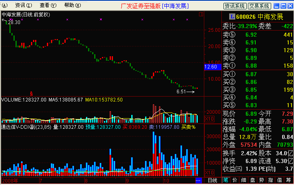Click the 外盘 57534 value
Image resolution: width=294 pixels, height=185 pixels.
point(249,145)
